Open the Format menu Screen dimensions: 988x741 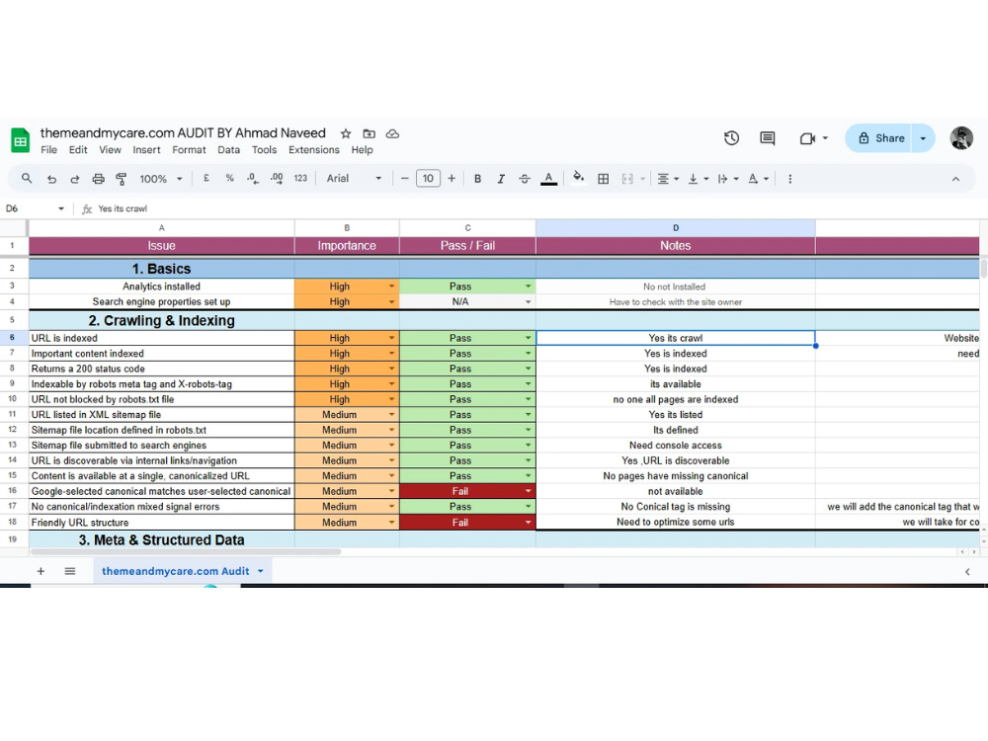tap(189, 150)
